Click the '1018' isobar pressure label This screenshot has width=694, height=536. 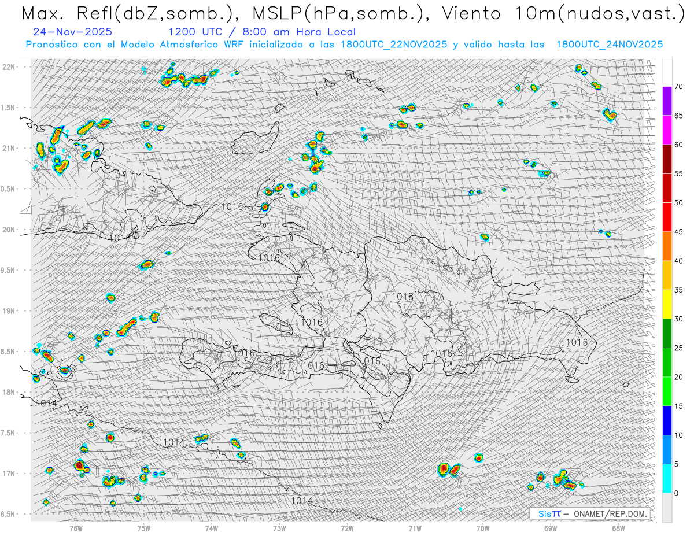click(403, 297)
